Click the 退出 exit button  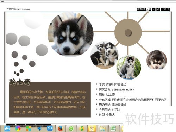(x=165, y=9)
